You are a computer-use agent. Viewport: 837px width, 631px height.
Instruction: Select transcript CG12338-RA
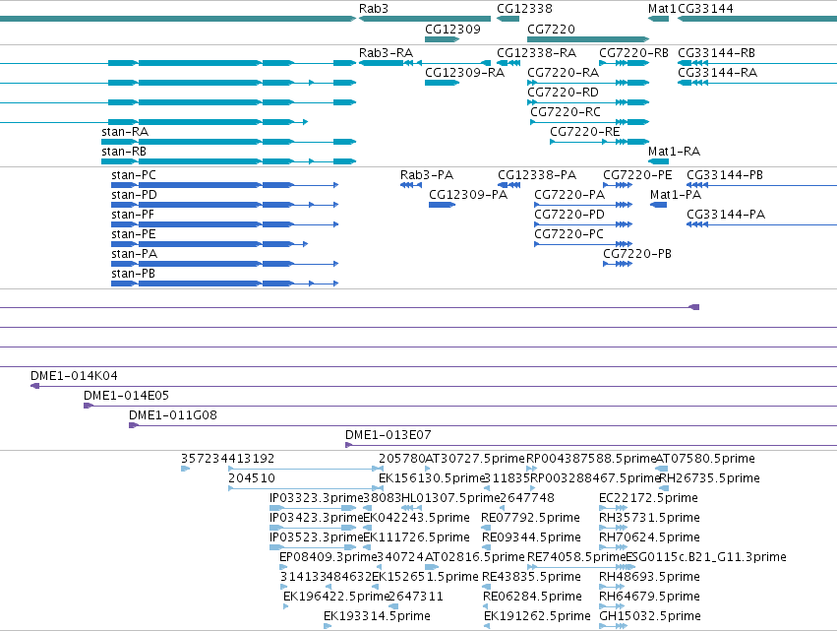[x=536, y=53]
